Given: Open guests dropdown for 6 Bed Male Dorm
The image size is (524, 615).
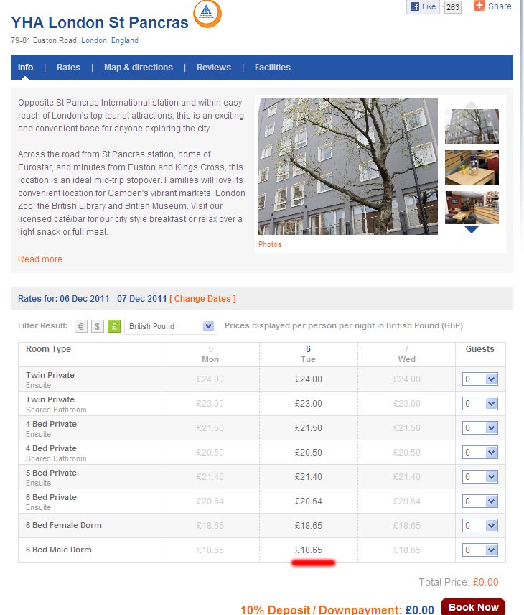Looking at the screenshot, I should tap(480, 550).
